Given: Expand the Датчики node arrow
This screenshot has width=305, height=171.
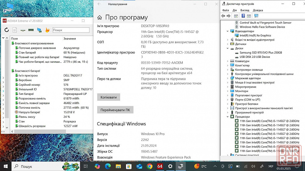Looking at the screenshot, I should click(228, 44).
